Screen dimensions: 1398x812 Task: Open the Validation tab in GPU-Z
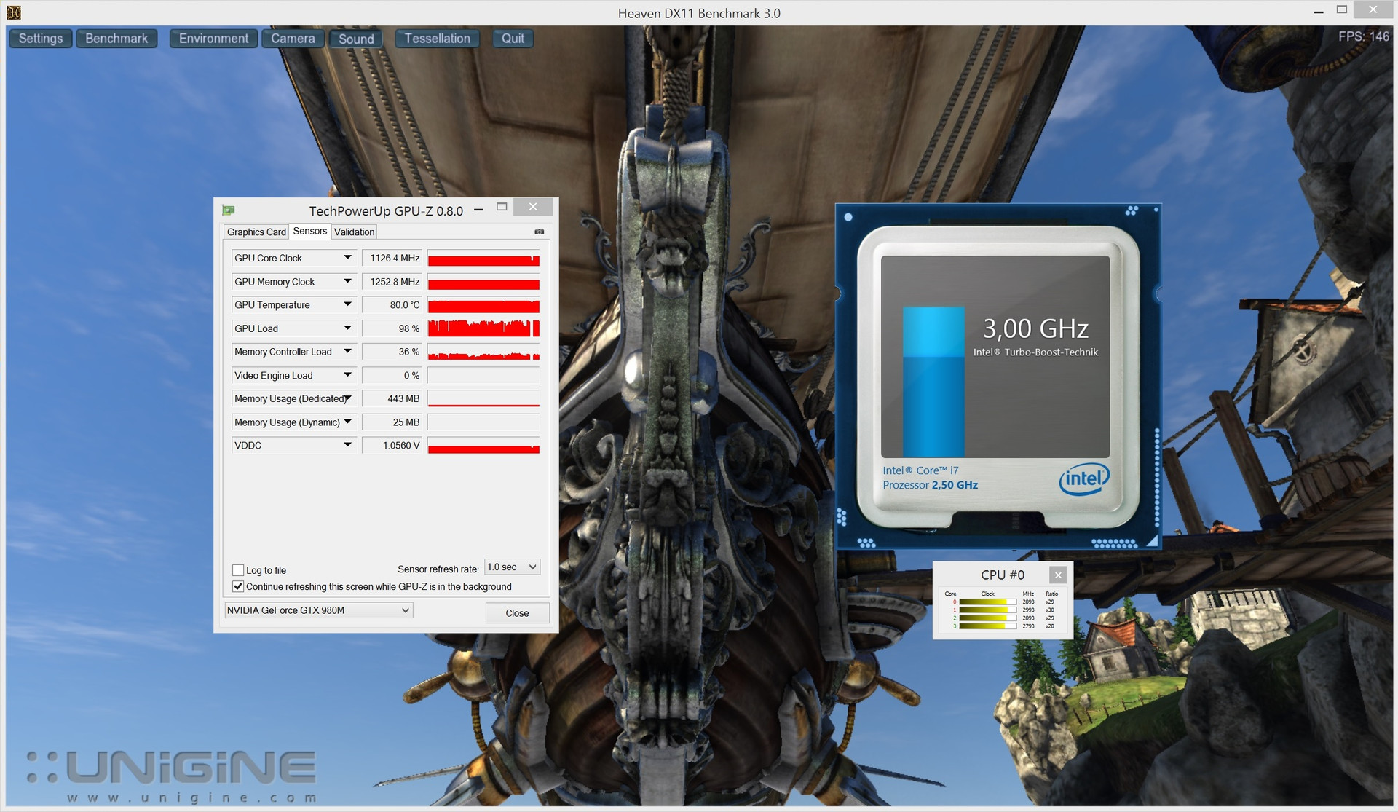pyautogui.click(x=355, y=232)
